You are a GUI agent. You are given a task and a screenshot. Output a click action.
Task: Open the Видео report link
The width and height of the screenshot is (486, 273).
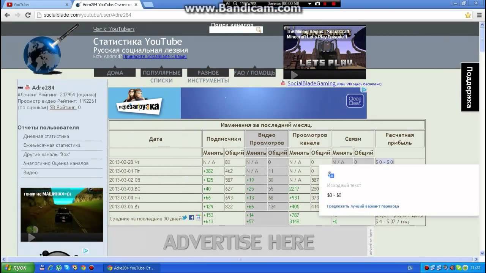30,173
